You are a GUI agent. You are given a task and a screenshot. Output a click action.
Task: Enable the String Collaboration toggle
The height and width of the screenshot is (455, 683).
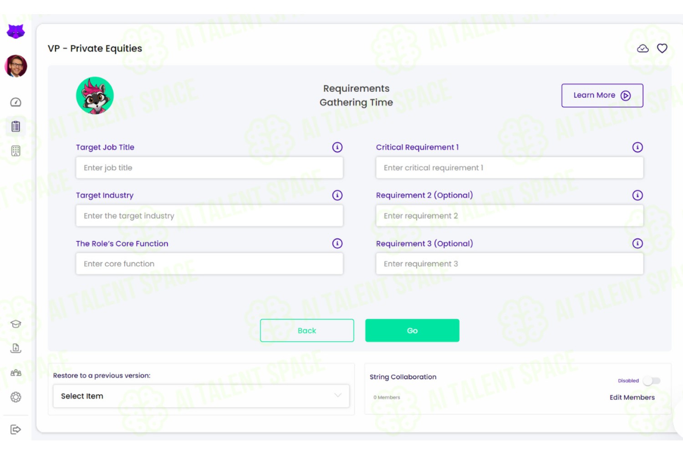[x=652, y=381]
